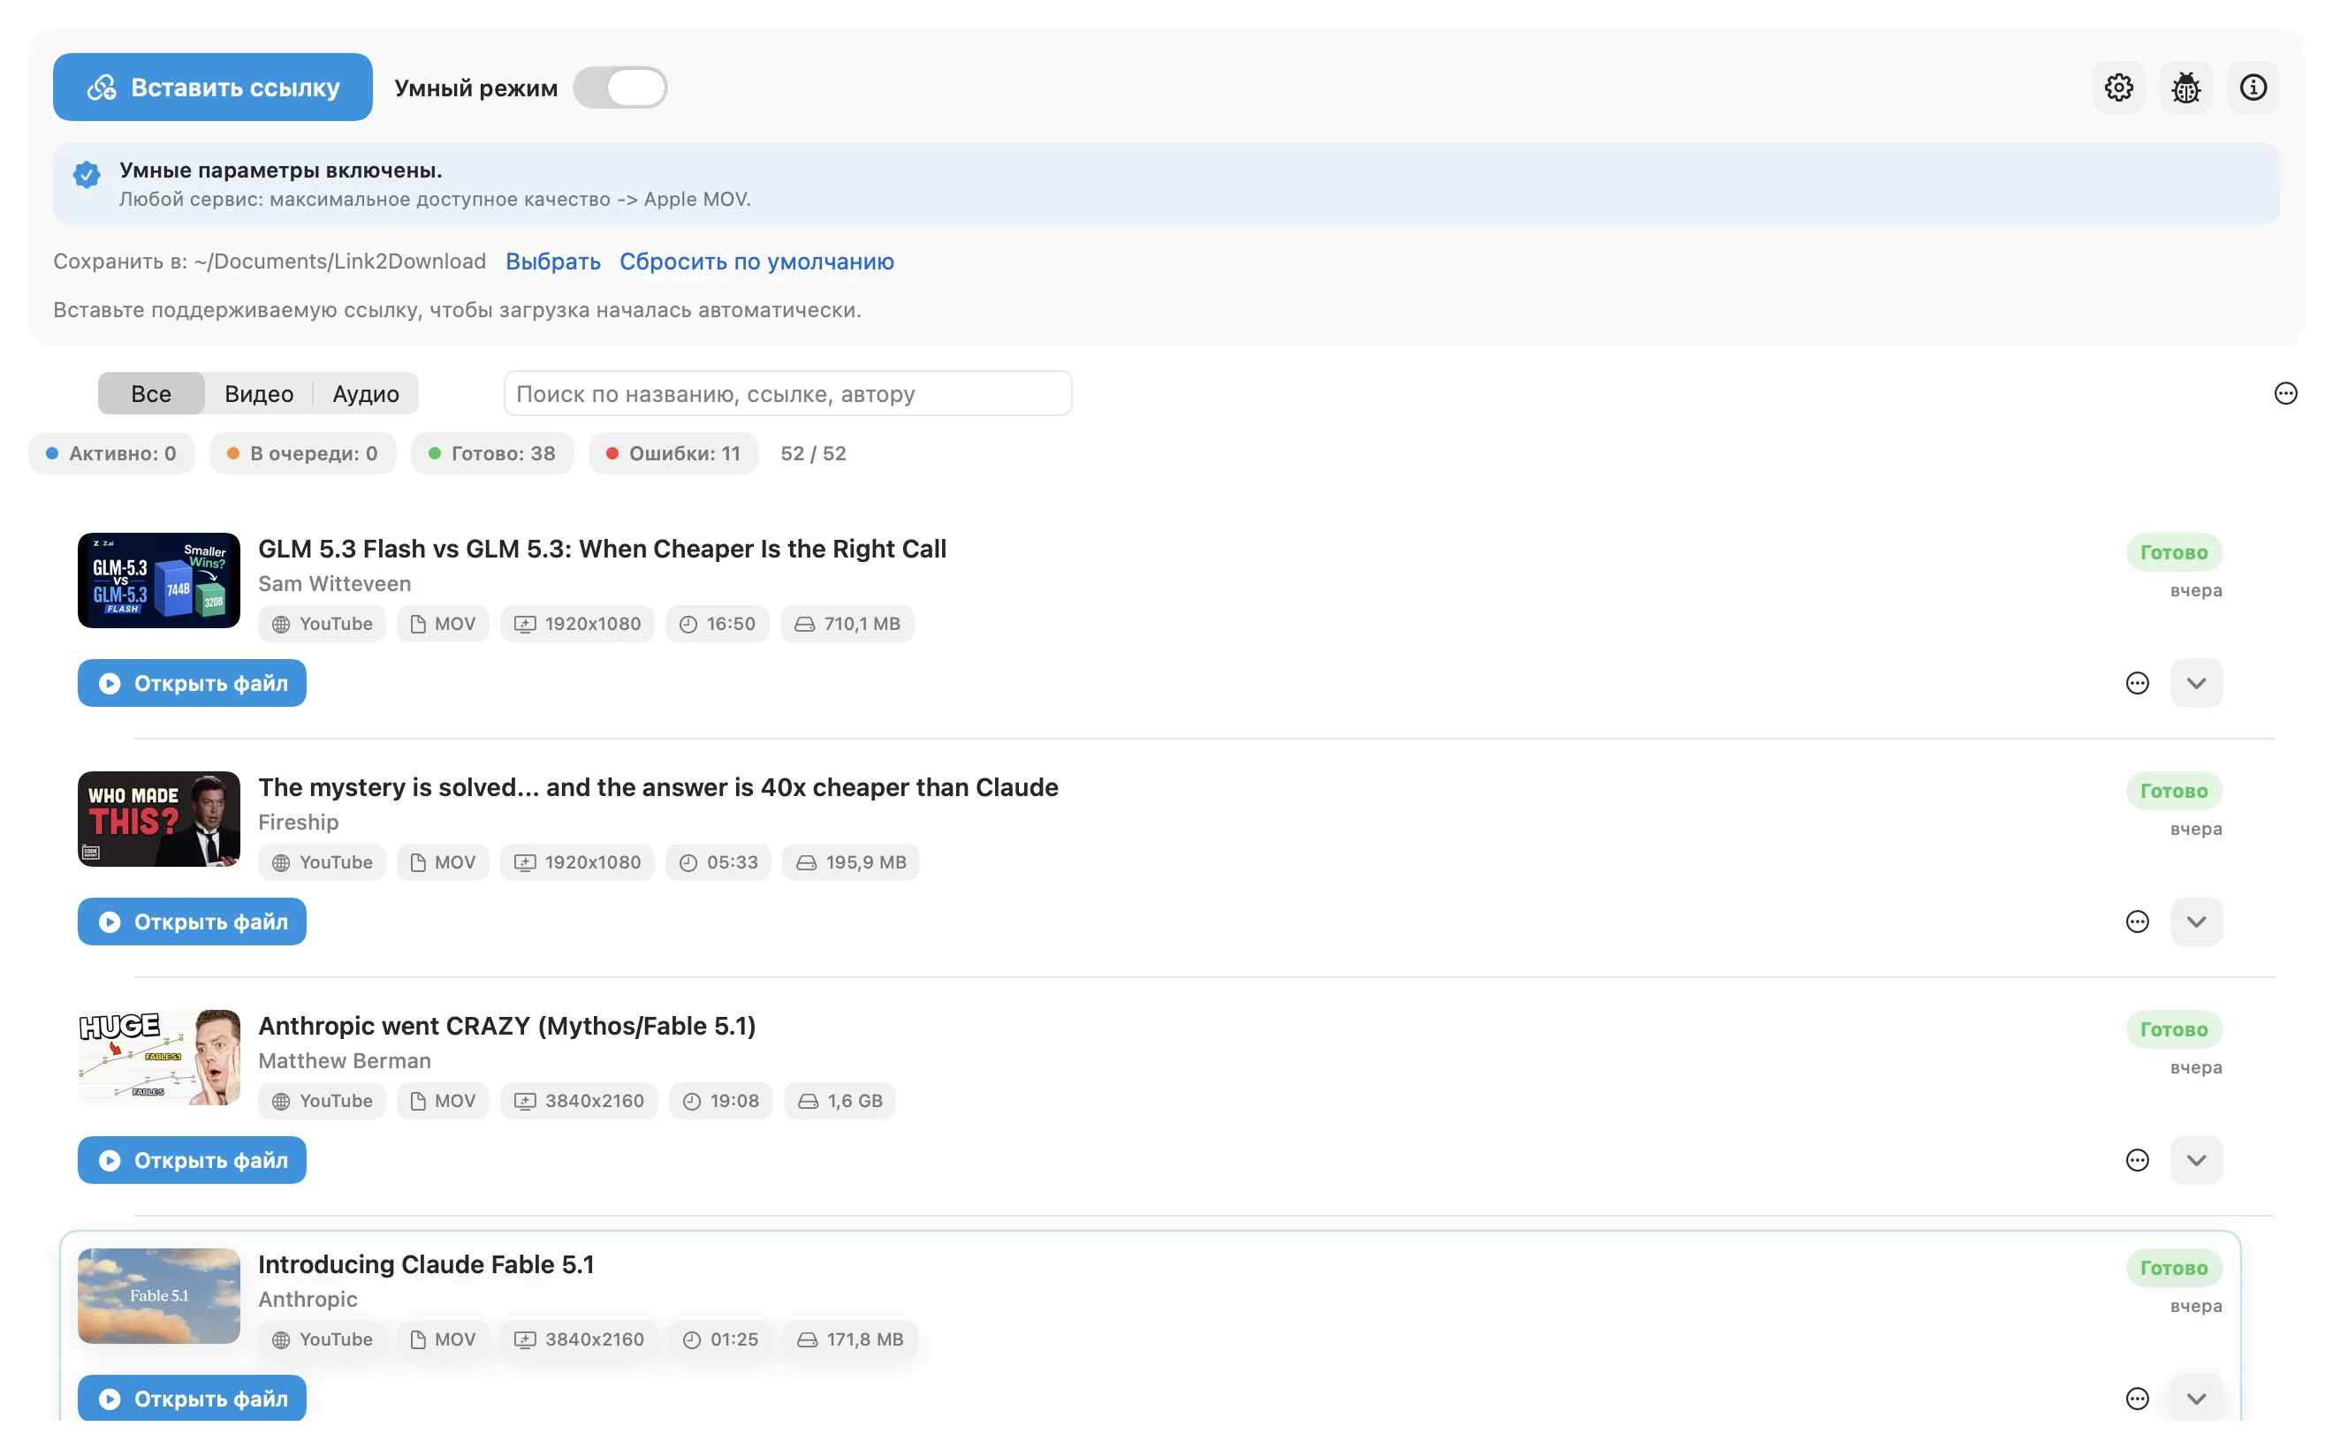The height and width of the screenshot is (1449, 2333).
Task: Switch to the Аудио tab
Action: pyautogui.click(x=368, y=396)
